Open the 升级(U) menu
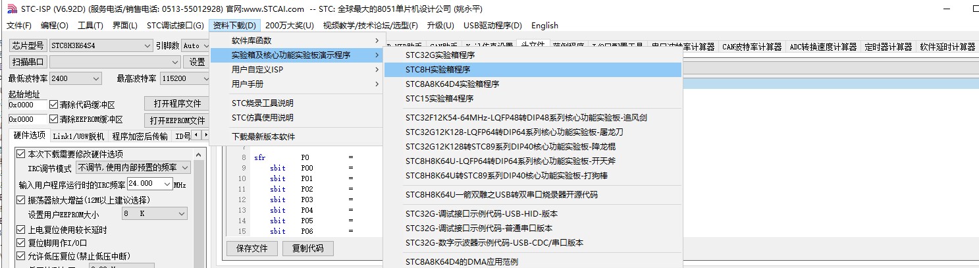Screen dimensions: 979x268 click(440, 26)
